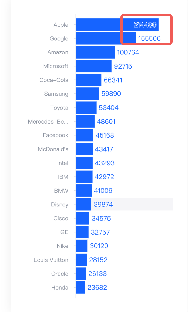Click the BMW value label 41006
Image resolution: width=188 pixels, height=312 pixels.
103,191
